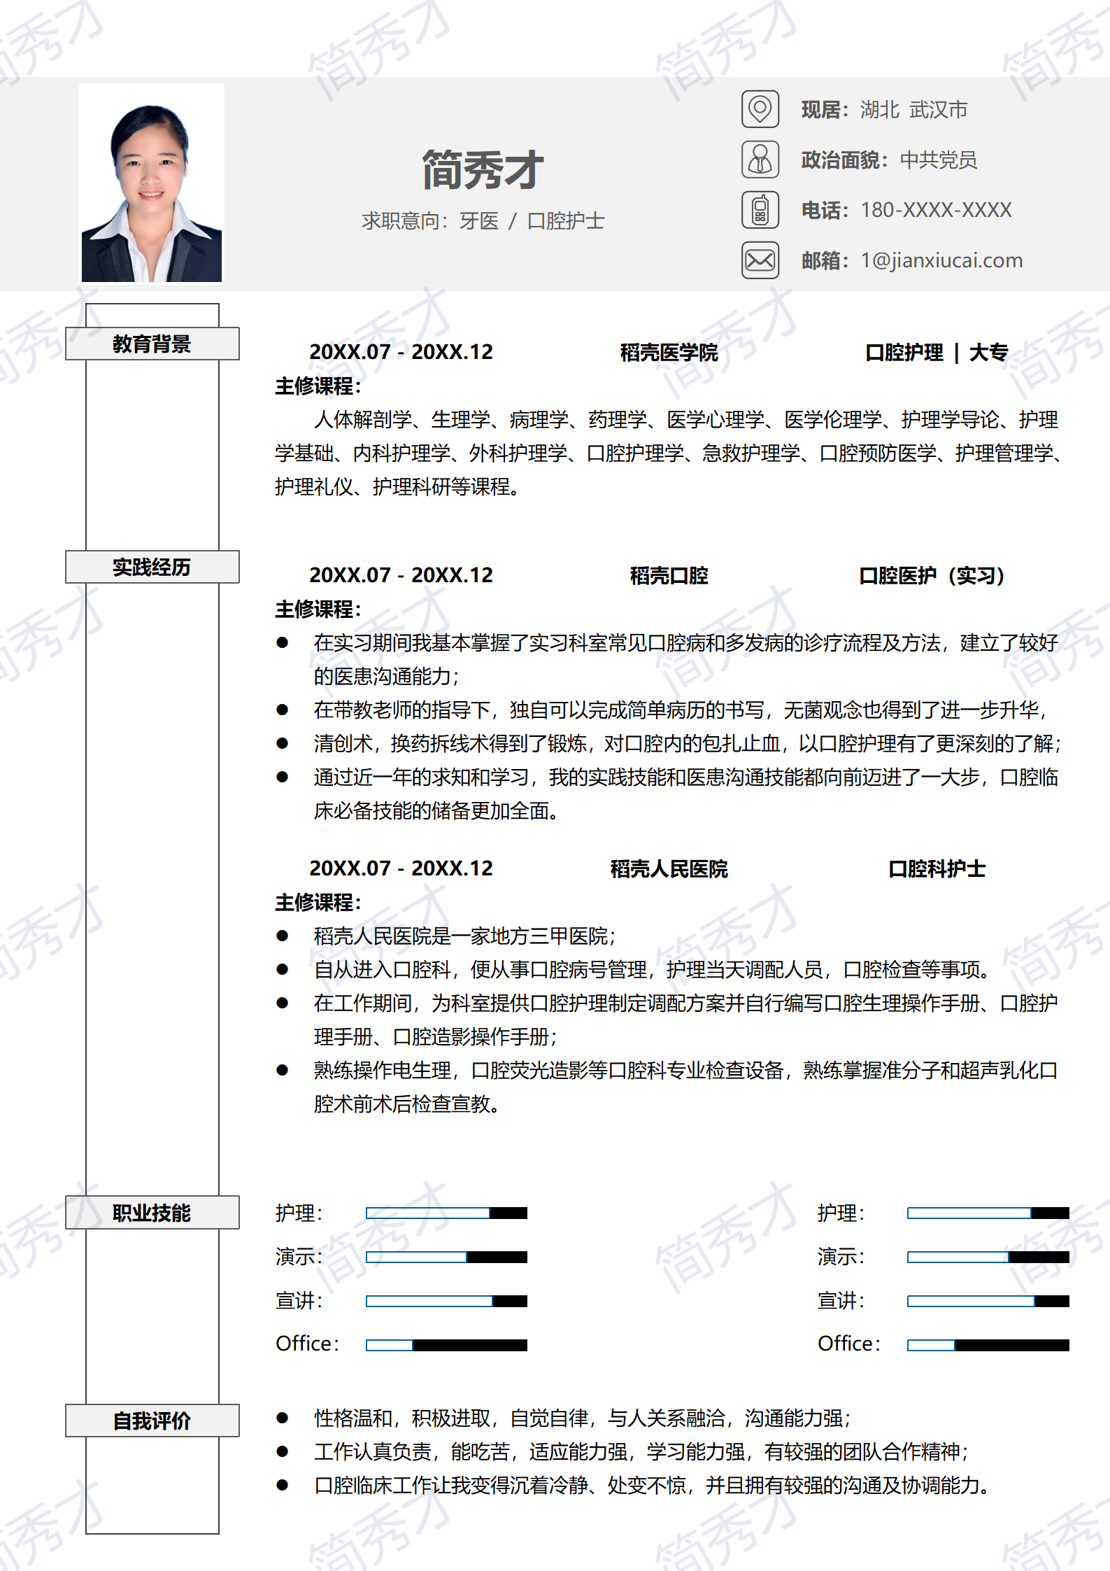1110x1571 pixels.
Task: Click the 主修课程 label under 稻壳医学院
Action: click(x=318, y=386)
